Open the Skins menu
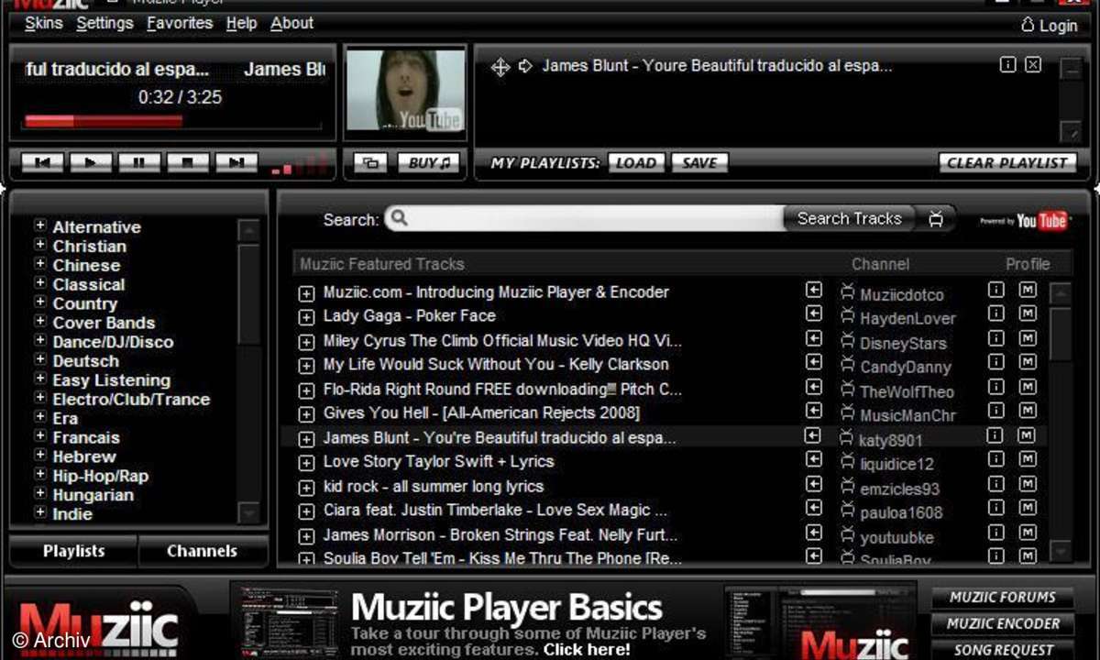Viewport: 1100px width, 660px height. [x=44, y=23]
